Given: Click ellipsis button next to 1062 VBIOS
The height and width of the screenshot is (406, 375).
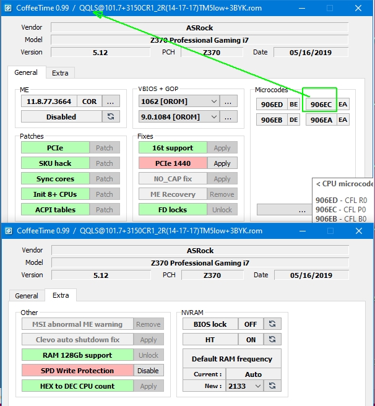Looking at the screenshot, I should [228, 101].
